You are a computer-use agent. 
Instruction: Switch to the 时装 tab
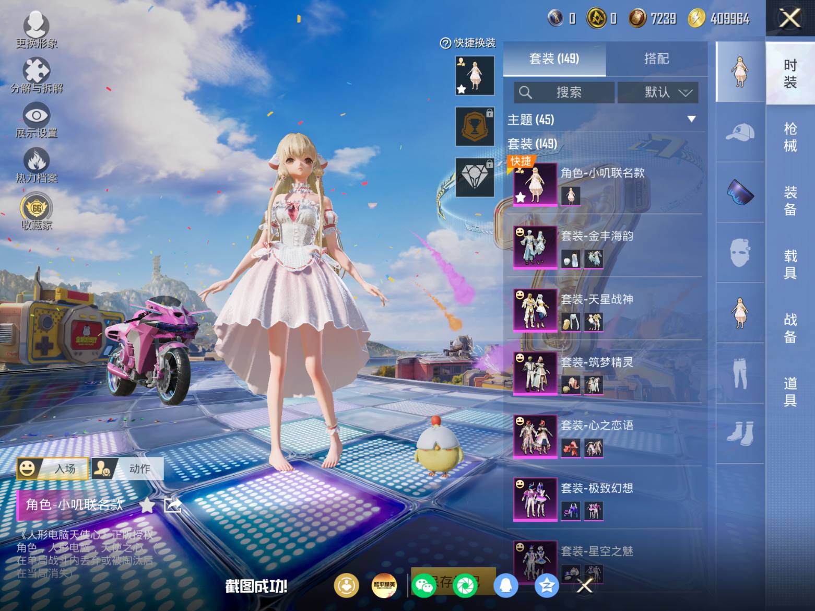coord(790,73)
